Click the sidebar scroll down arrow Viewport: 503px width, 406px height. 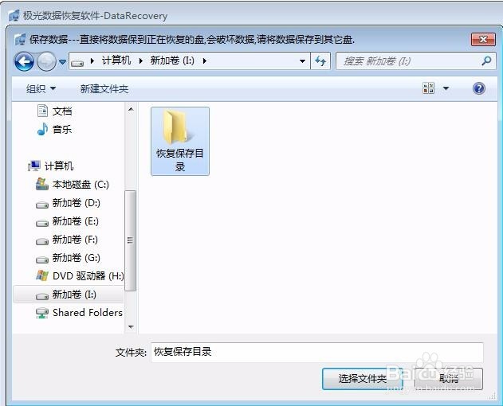[x=131, y=327]
